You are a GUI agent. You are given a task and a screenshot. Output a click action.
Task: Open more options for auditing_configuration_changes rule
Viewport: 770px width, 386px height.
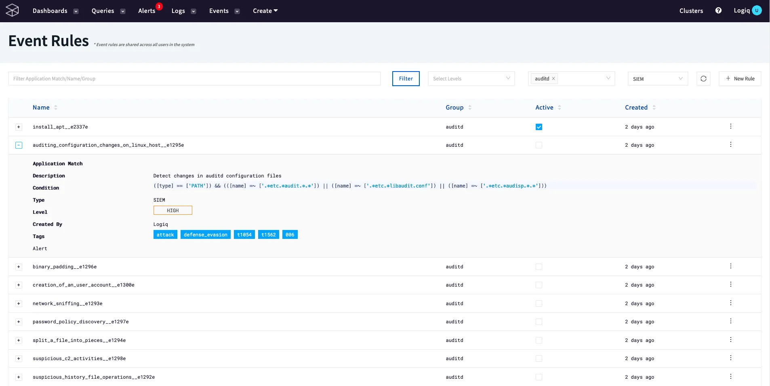click(x=730, y=144)
